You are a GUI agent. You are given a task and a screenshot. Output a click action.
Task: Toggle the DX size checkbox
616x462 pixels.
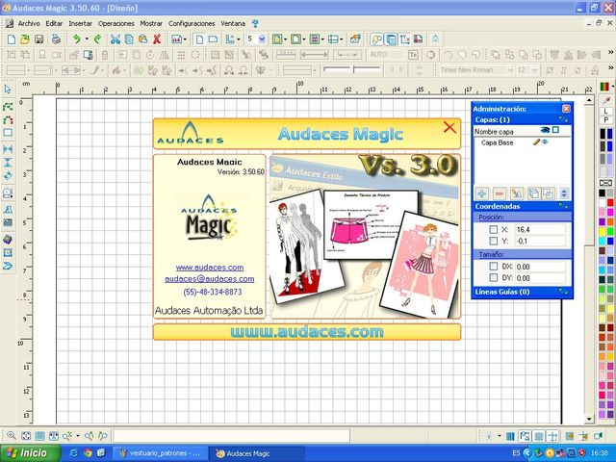pyautogui.click(x=494, y=267)
